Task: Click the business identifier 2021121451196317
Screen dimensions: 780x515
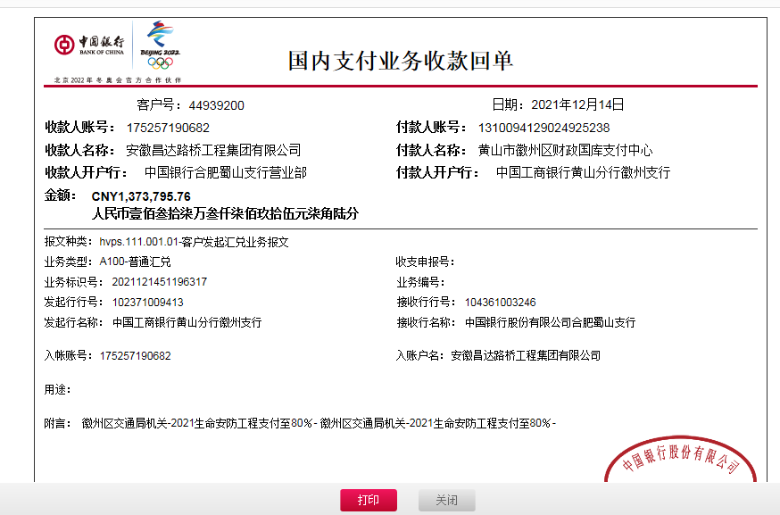Action: pos(159,282)
